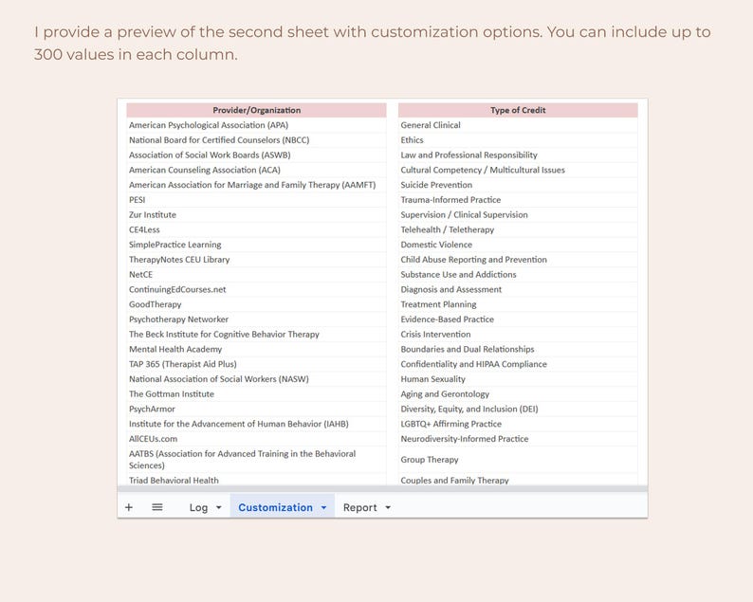Click the Supervision / Clinical Supervision cell
753x602 pixels.
pyautogui.click(x=518, y=214)
